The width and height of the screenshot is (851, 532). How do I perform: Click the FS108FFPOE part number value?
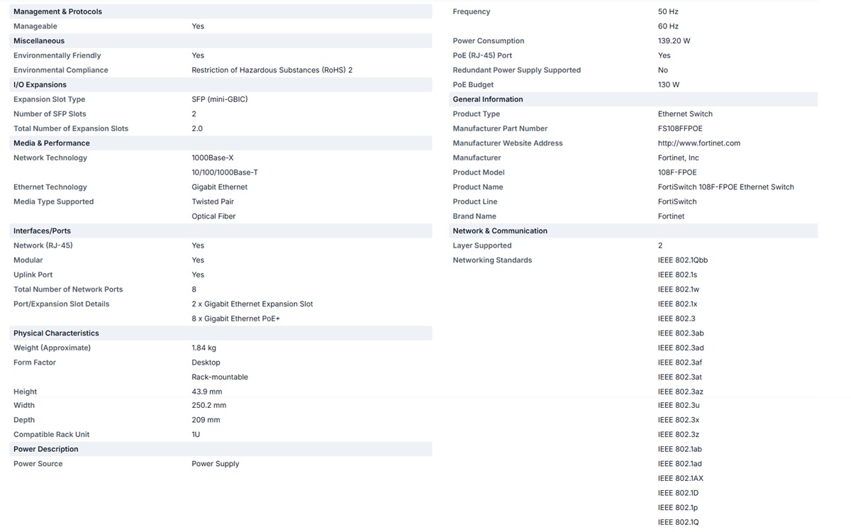(679, 129)
